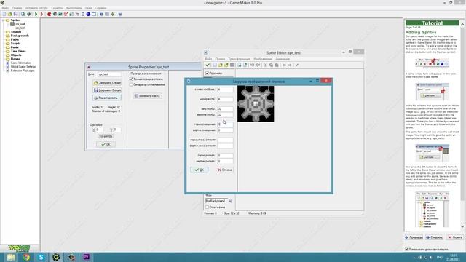Screen dimensions: 466x262
Task: Open the Справка menu
Action: tap(100, 8)
